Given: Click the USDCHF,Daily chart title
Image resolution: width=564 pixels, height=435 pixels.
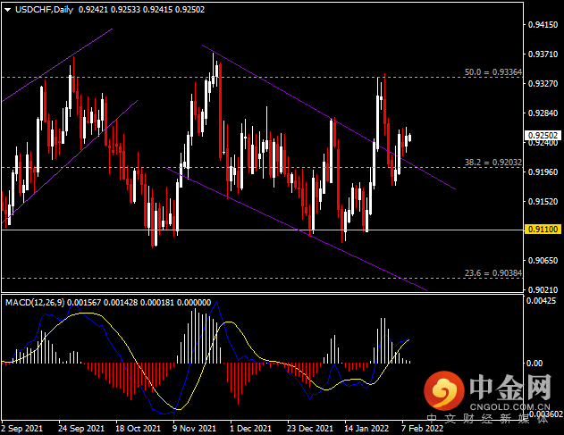Looking at the screenshot, I should [44, 10].
